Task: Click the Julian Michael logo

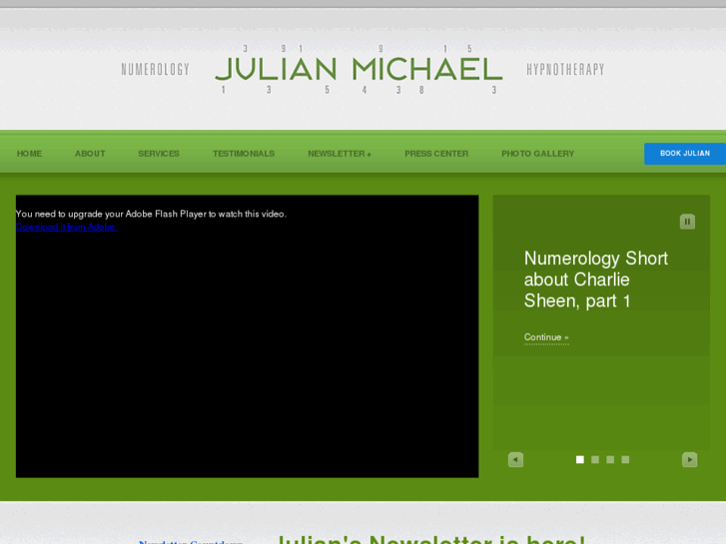Action: (x=359, y=70)
